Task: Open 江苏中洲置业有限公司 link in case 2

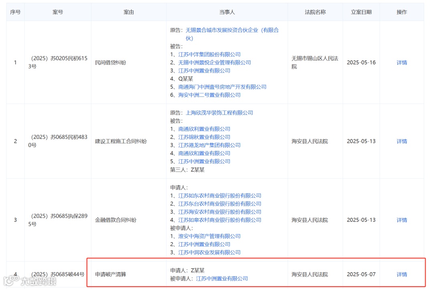Action: (x=204, y=161)
